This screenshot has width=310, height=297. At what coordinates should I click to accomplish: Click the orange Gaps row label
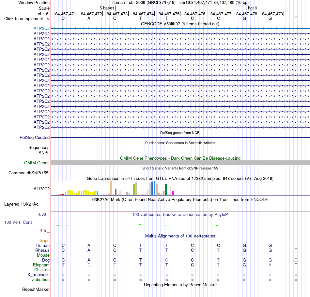pos(44,240)
